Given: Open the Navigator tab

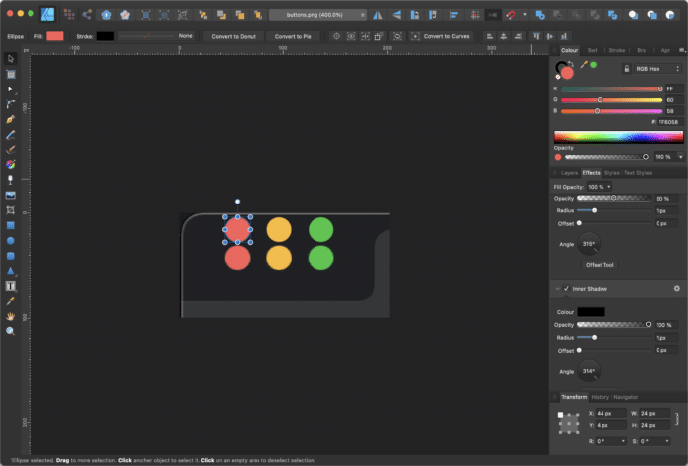Looking at the screenshot, I should (625, 397).
